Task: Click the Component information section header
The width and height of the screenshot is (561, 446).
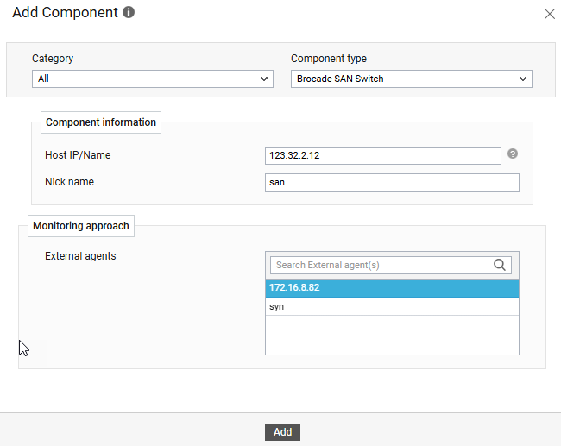Action: (x=101, y=122)
